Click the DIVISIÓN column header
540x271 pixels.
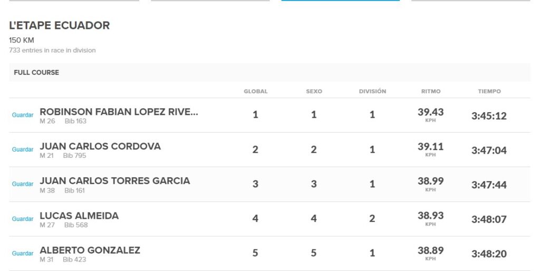click(x=372, y=92)
